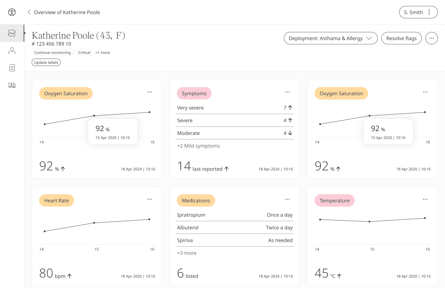The width and height of the screenshot is (445, 288).
Task: Open S. Smith user menu dots
Action: click(x=429, y=12)
